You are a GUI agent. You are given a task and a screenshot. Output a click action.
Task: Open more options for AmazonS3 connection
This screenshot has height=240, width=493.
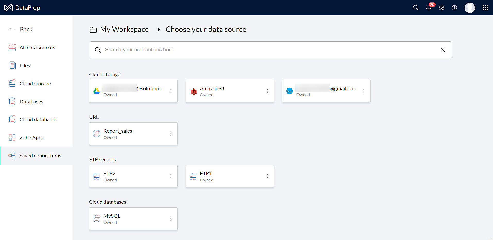267,91
